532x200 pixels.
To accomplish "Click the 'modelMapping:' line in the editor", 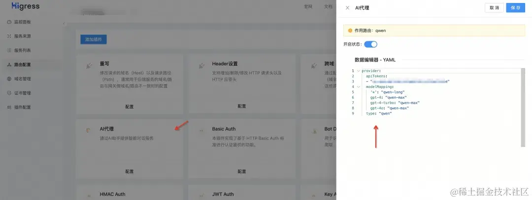I will point(380,86).
